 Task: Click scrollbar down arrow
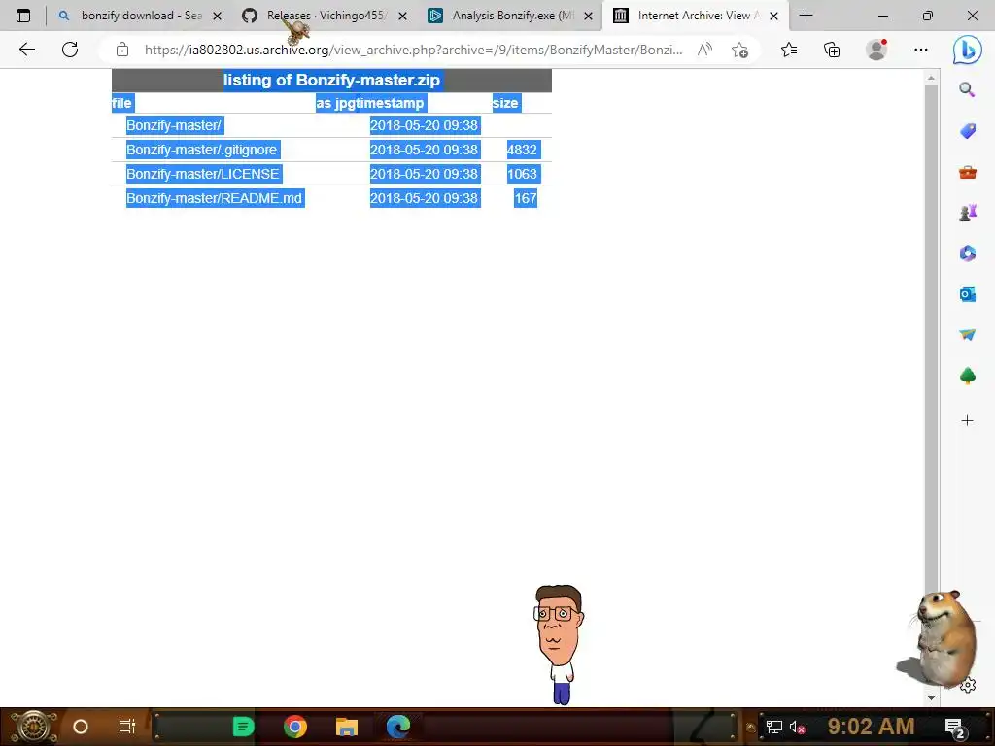(x=931, y=697)
